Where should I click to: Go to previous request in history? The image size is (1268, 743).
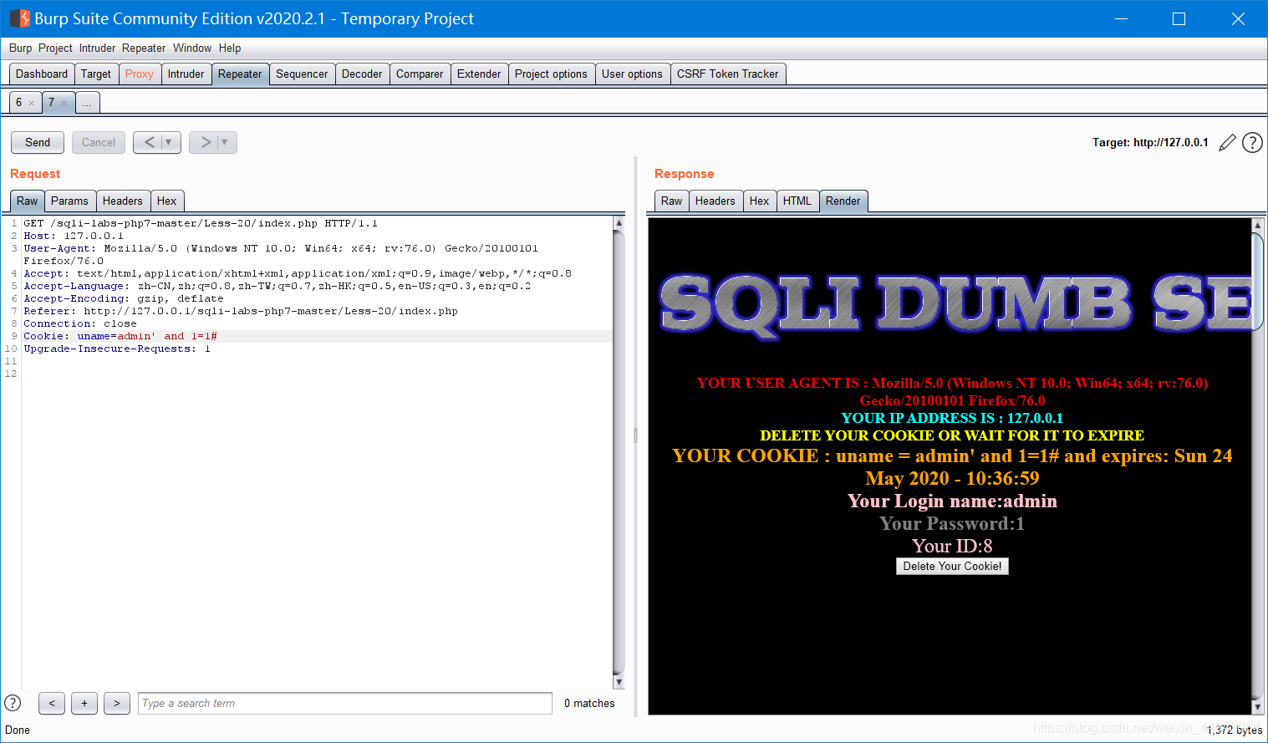pos(149,142)
